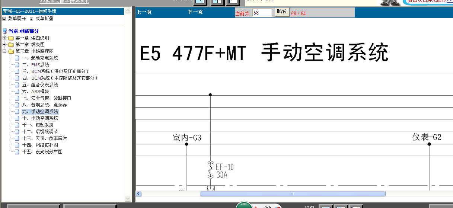Click the 58 / 64 page counter
Screen dimensions: 453x208
click(299, 13)
